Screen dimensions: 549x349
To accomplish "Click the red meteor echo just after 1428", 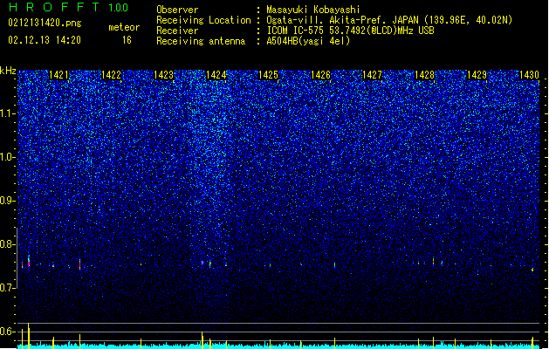I will click(x=434, y=261).
